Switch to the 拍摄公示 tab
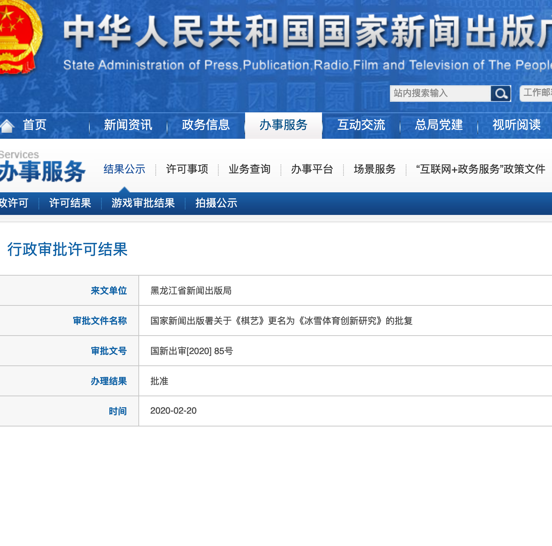 (216, 203)
